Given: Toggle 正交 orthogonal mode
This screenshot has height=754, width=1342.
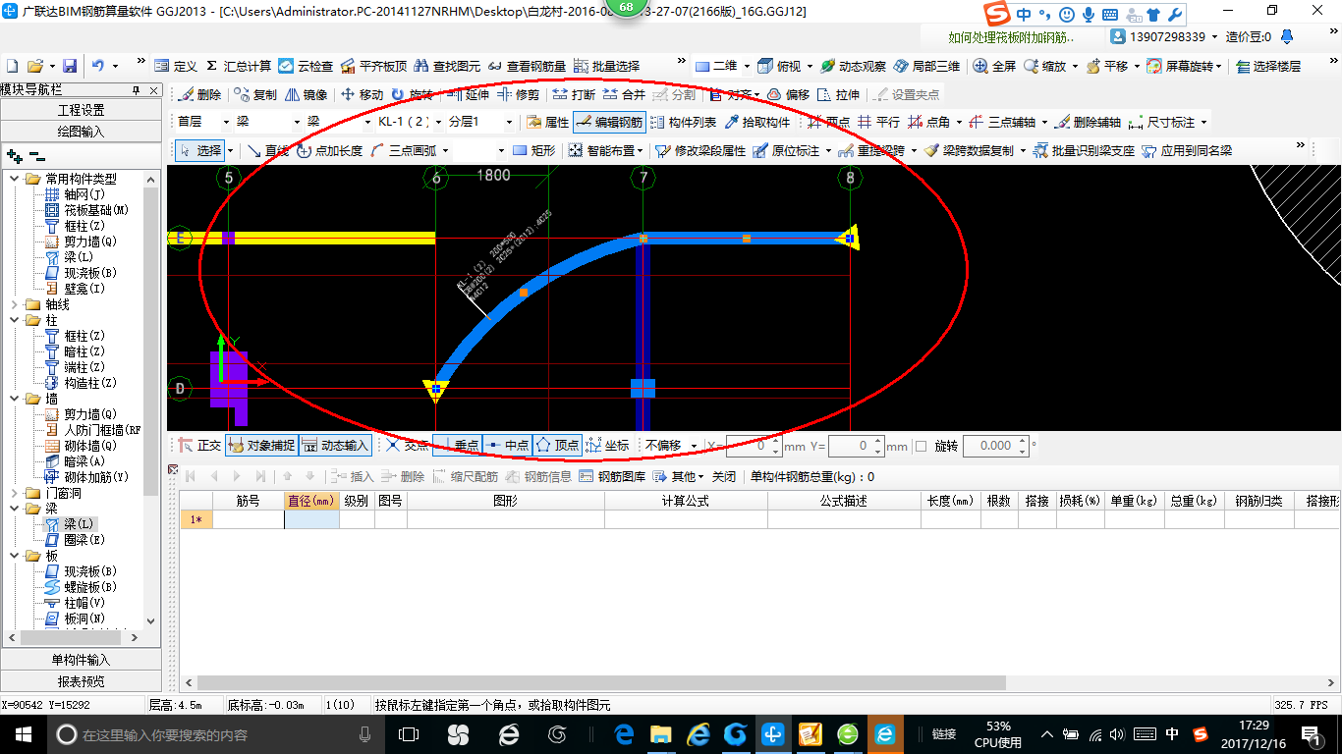Looking at the screenshot, I should click(200, 445).
